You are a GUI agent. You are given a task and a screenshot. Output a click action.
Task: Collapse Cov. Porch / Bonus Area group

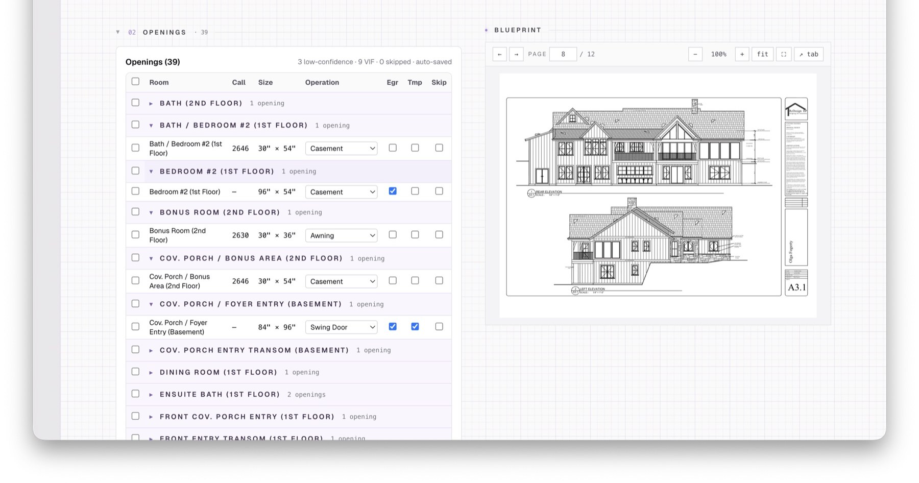pyautogui.click(x=151, y=258)
